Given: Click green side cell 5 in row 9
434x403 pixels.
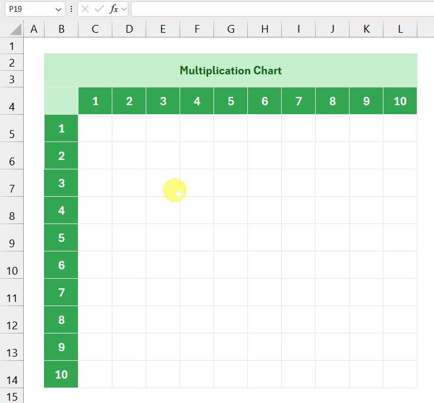Looking at the screenshot, I should click(x=61, y=238).
